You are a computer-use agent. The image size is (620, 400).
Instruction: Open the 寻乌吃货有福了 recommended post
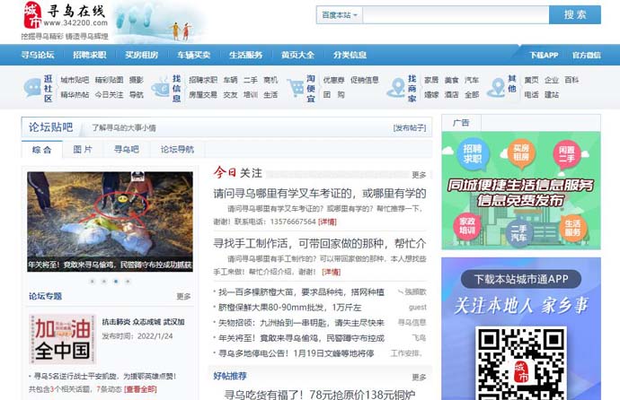320,395
